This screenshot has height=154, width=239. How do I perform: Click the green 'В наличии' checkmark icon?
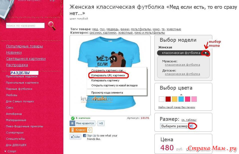(x=73, y=118)
